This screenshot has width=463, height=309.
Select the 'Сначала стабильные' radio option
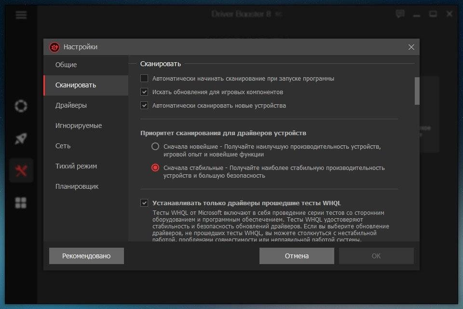155,168
